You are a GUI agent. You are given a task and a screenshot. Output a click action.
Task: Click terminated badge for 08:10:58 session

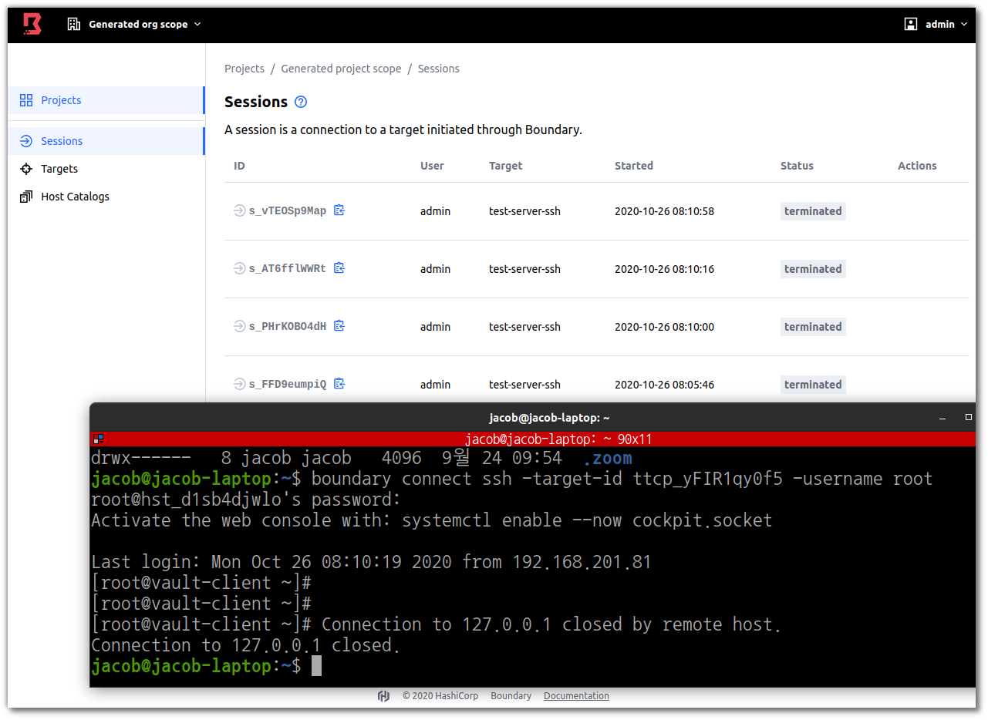point(813,211)
